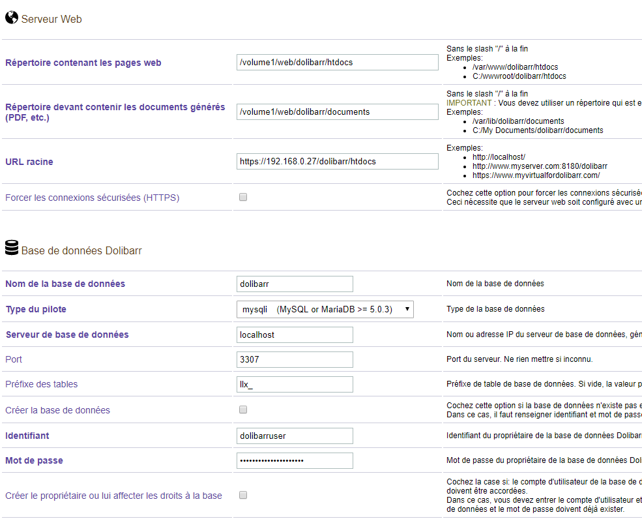Click the Répertoire contenant les pages web label

click(x=83, y=63)
